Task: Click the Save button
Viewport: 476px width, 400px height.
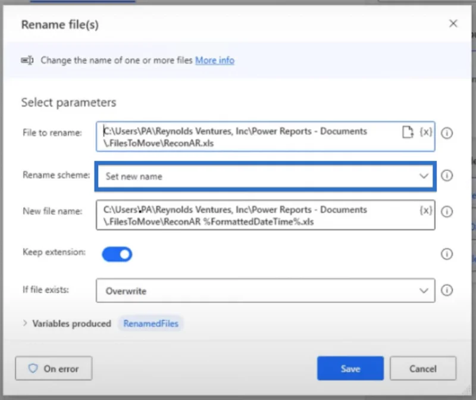Action: (x=350, y=368)
